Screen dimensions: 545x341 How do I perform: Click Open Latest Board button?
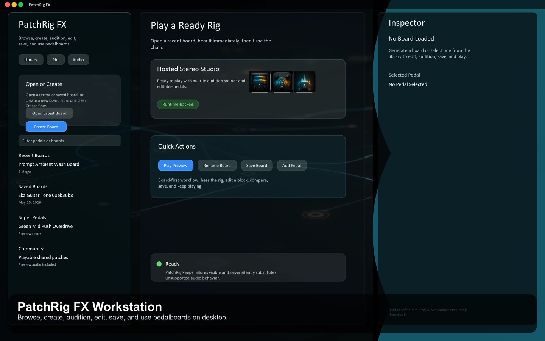pyautogui.click(x=49, y=113)
